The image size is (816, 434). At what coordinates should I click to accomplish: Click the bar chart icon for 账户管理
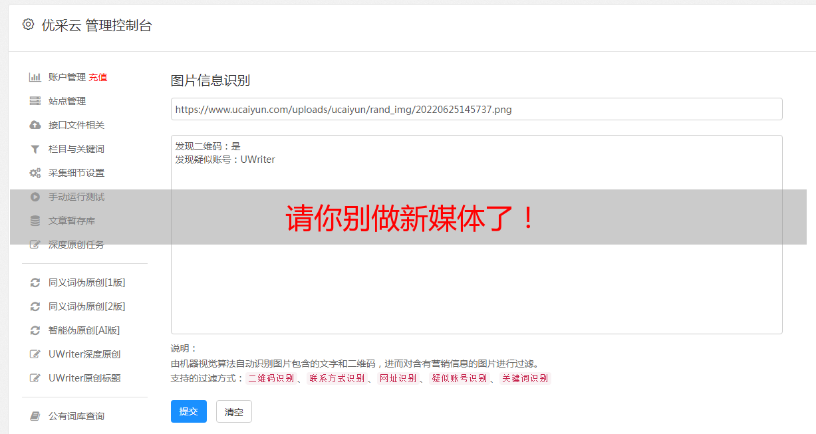(x=35, y=77)
